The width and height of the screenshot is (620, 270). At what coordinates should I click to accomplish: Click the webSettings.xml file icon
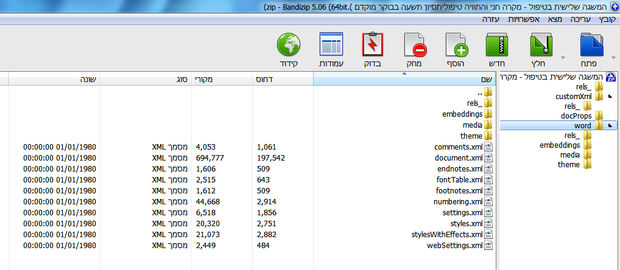tap(488, 246)
